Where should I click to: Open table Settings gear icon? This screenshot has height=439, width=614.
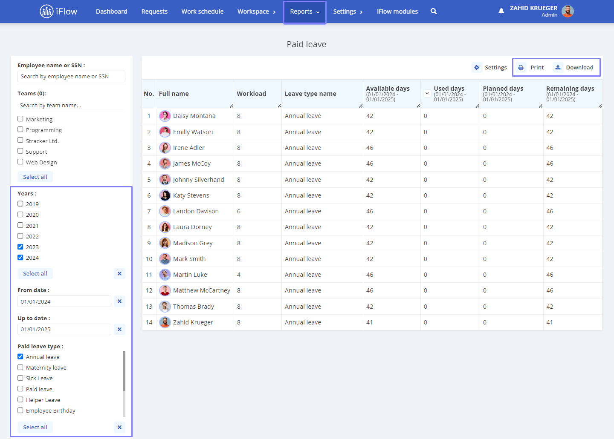point(477,67)
